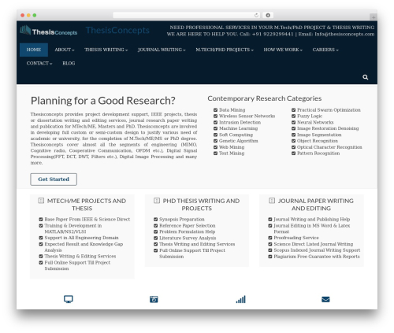Click Support in All Engineering Domain

coord(81,238)
